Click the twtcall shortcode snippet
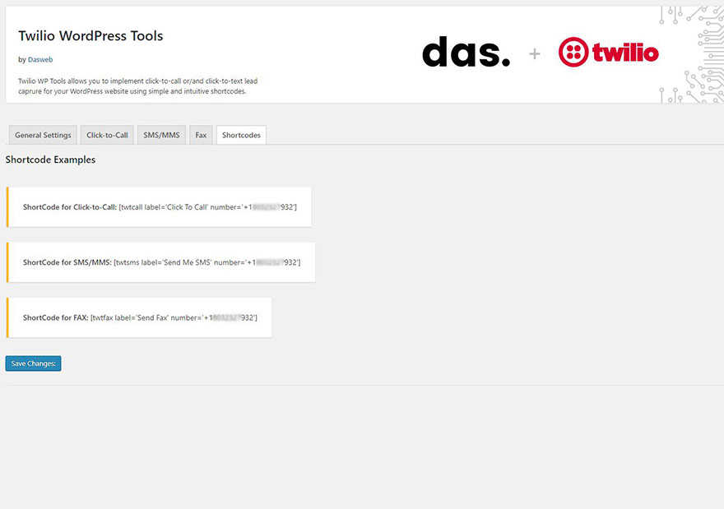The height and width of the screenshot is (509, 724). 208,207
